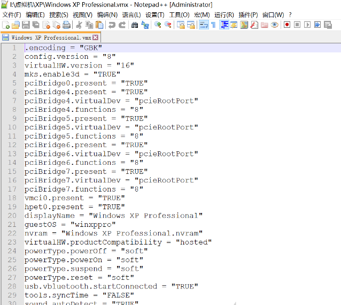The height and width of the screenshot is (305, 341).
Task: Open the 编辑(E) menu
Action: pos(35,15)
